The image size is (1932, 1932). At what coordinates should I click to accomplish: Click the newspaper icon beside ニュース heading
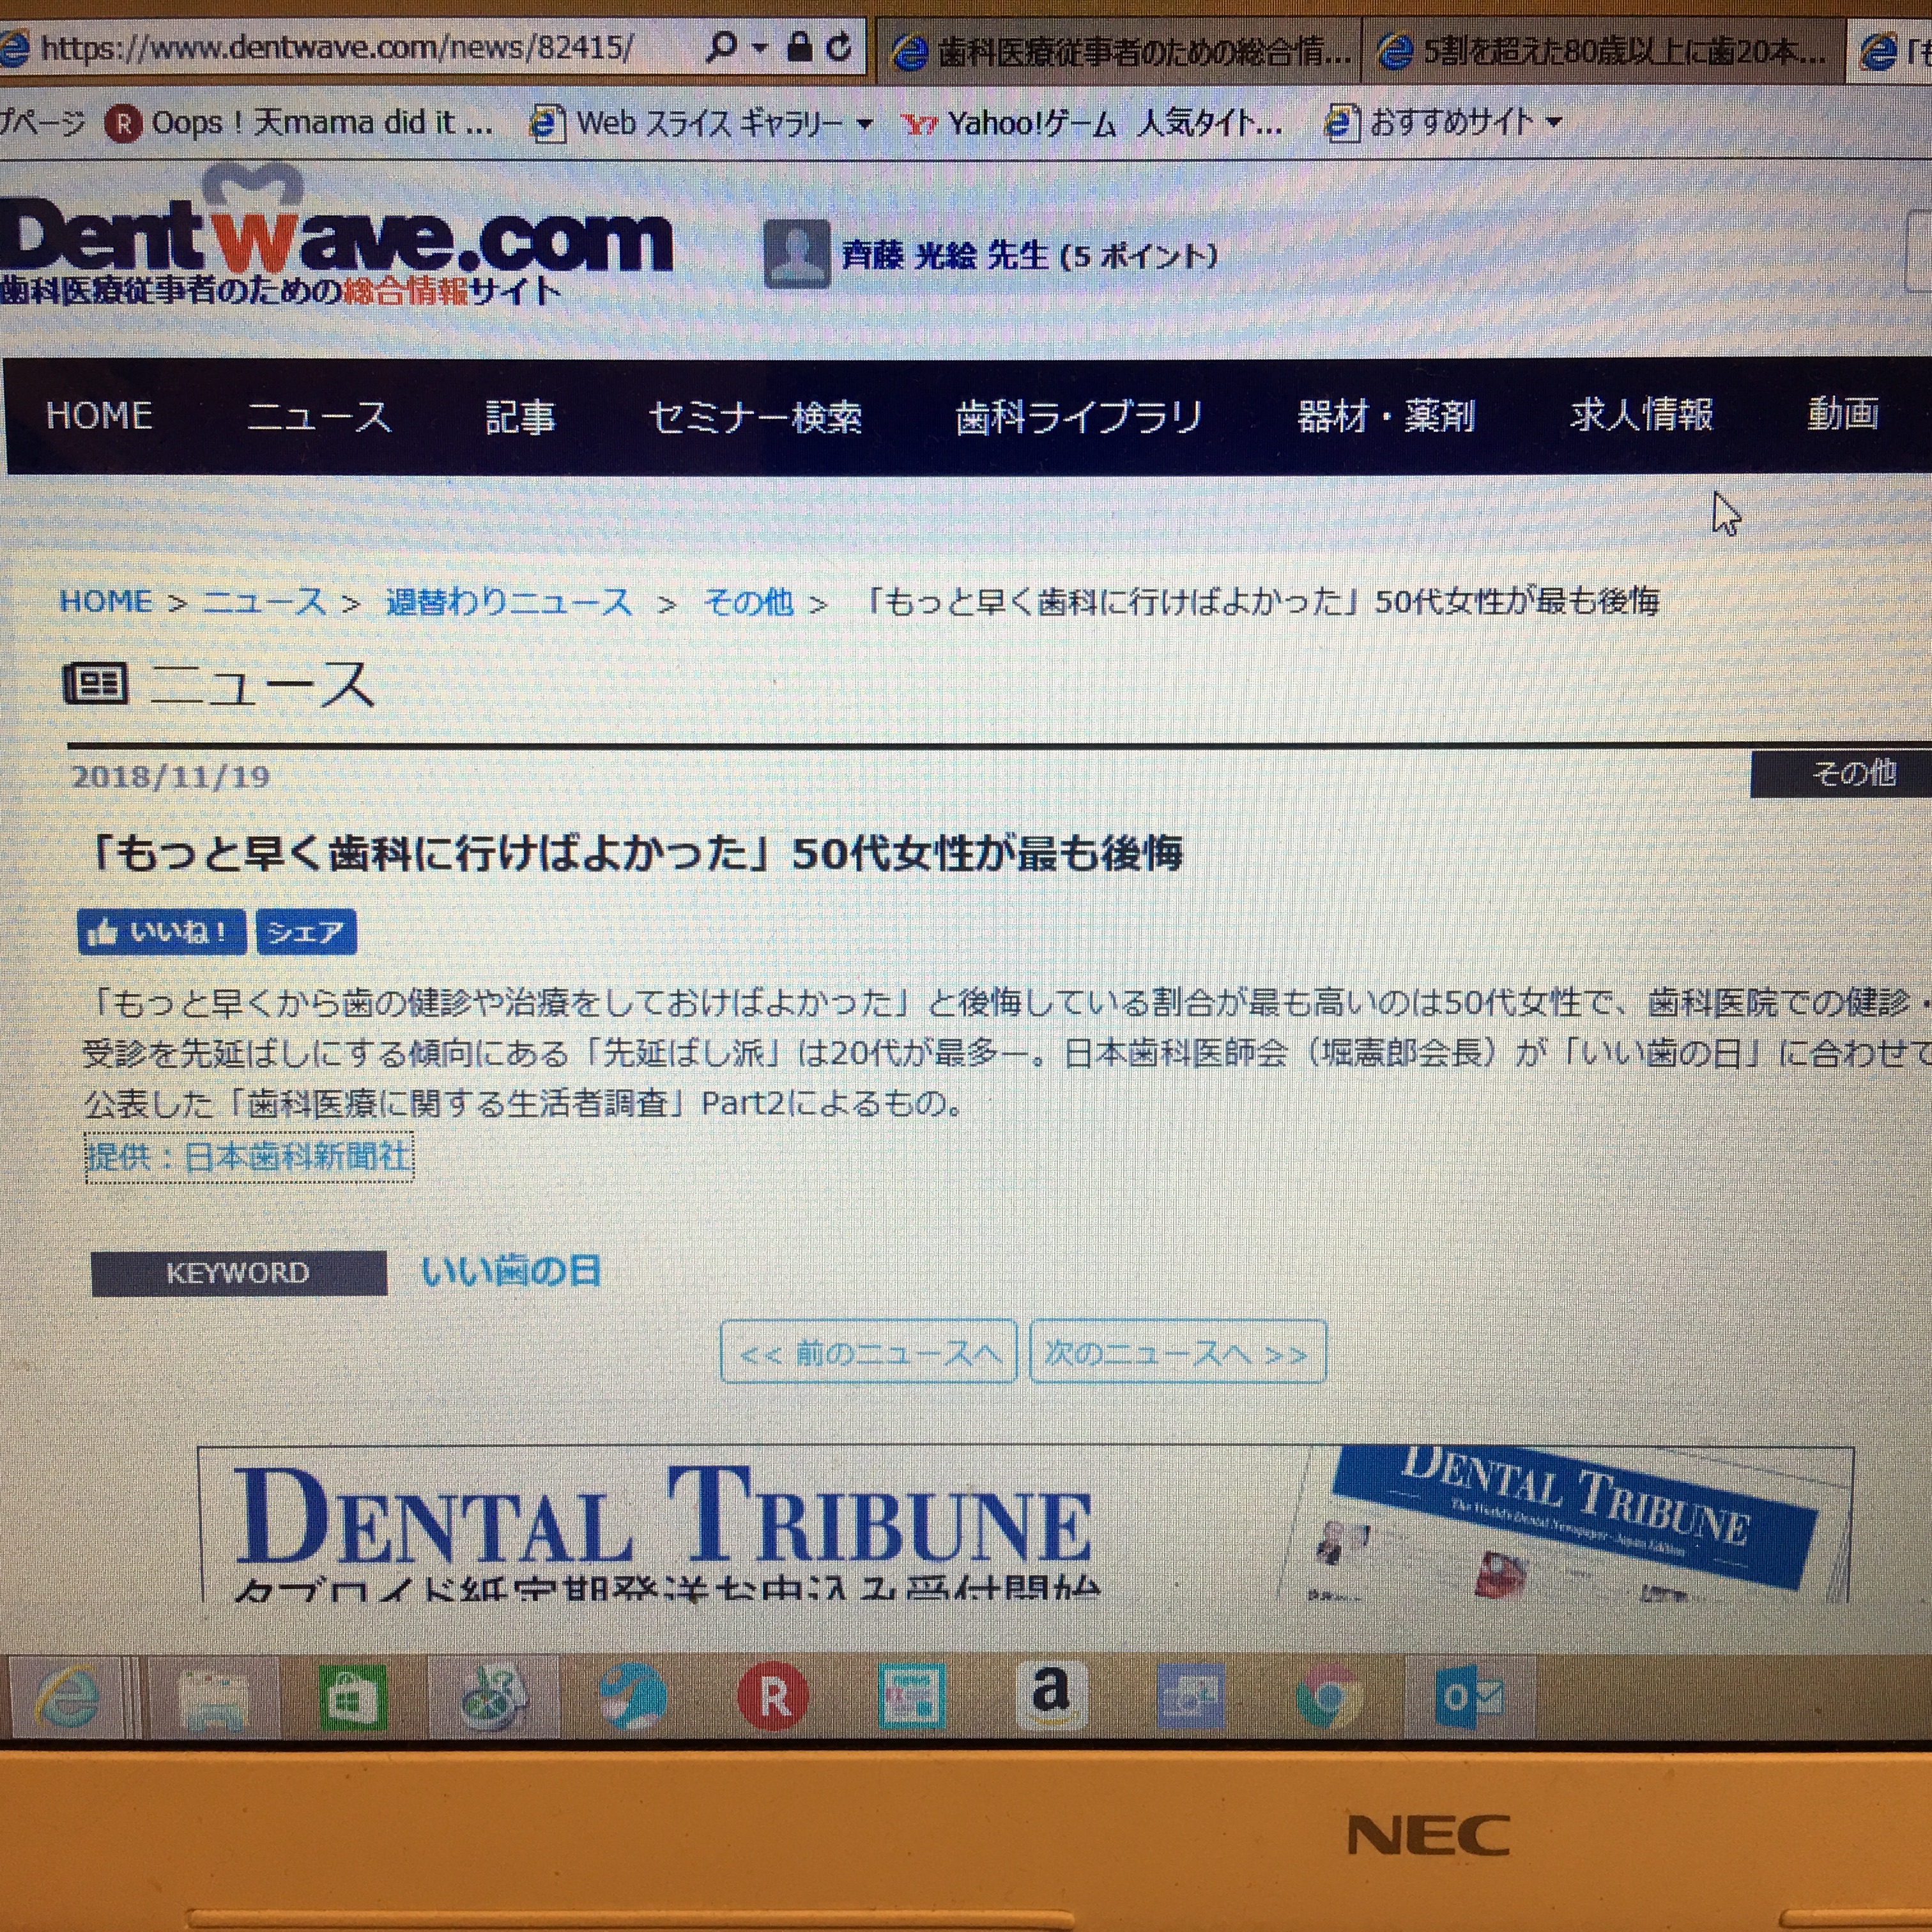[95, 684]
